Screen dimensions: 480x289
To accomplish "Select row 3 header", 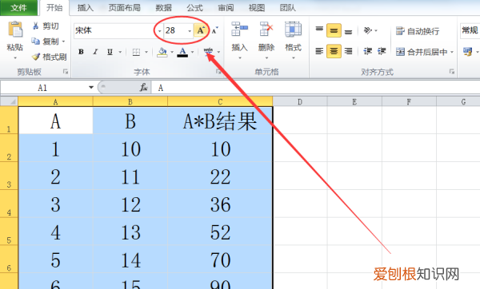I will [x=9, y=176].
